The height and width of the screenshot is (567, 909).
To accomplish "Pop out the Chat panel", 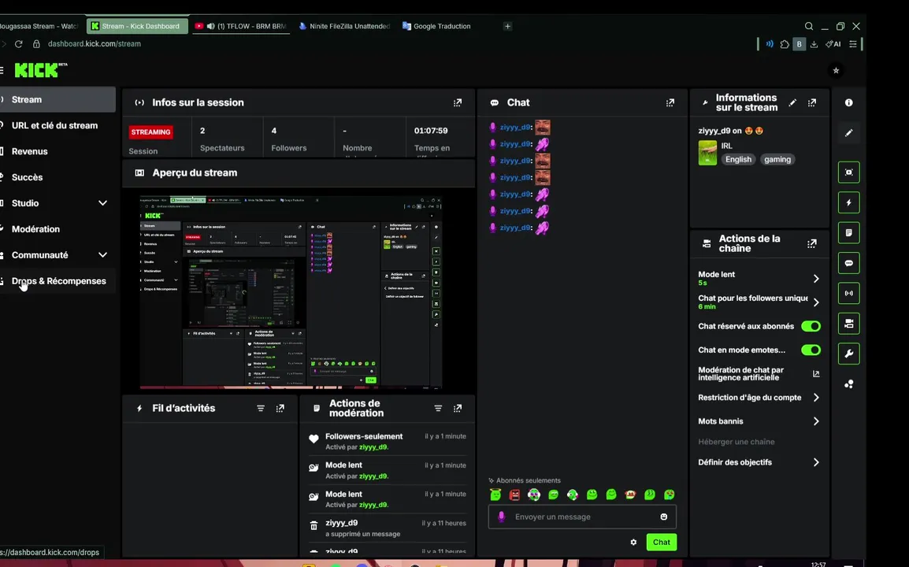I will coord(670,102).
